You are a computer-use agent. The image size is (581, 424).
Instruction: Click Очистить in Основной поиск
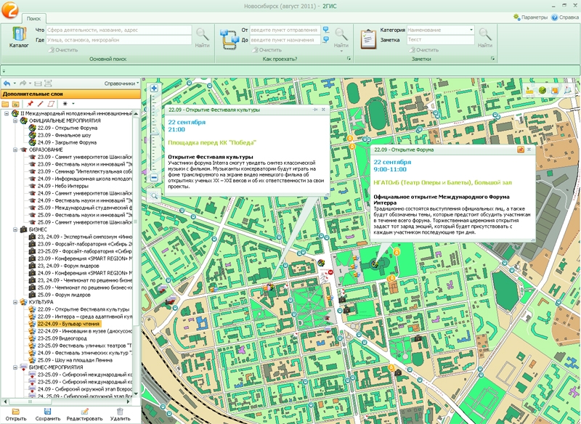pos(62,50)
